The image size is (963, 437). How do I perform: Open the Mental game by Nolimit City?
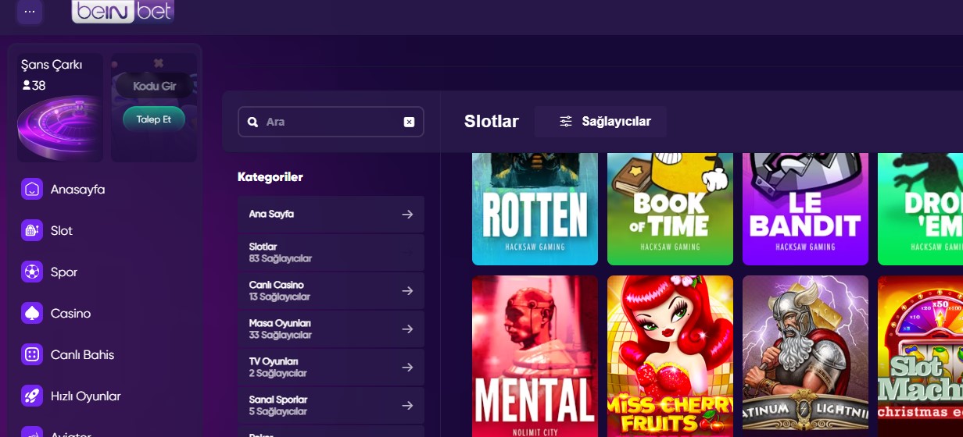(x=535, y=356)
